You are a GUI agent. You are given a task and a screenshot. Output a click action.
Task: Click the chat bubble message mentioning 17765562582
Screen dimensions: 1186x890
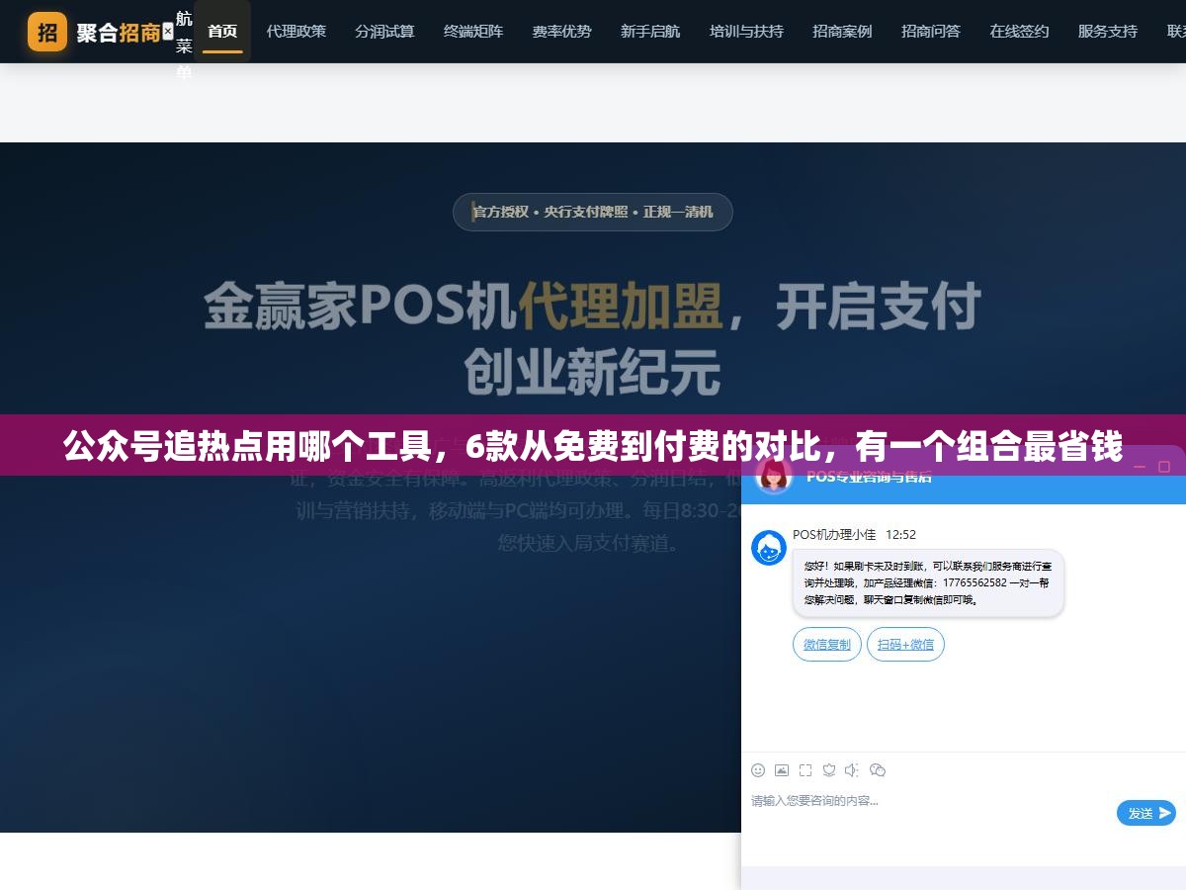tap(928, 583)
